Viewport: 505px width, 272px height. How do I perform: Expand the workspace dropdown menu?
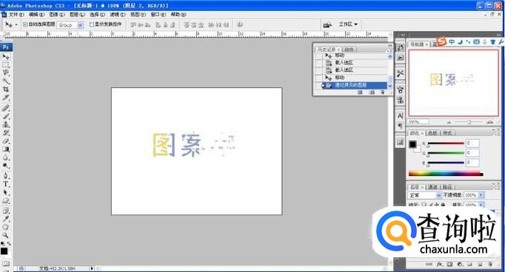coord(348,24)
